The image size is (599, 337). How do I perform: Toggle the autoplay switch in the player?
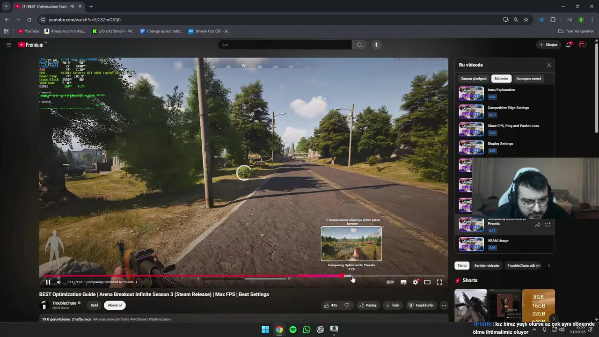(x=390, y=282)
